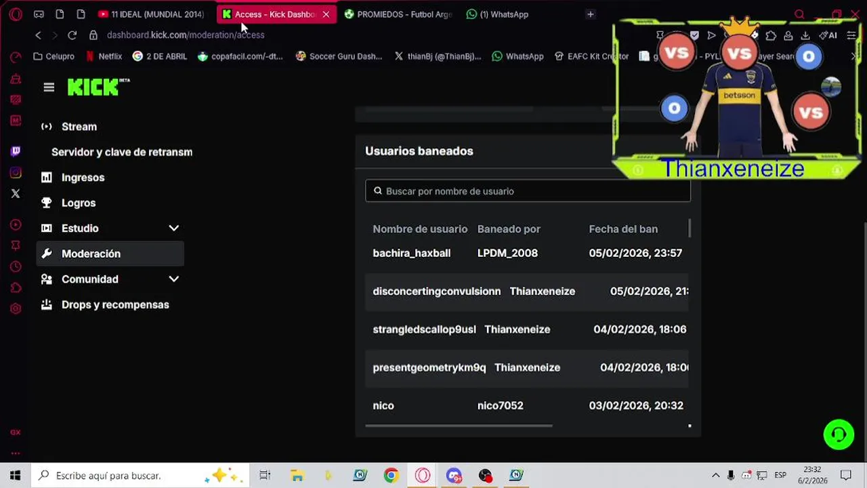The height and width of the screenshot is (488, 867).
Task: Select banned user presentgeometrykm9q
Action: point(429,367)
